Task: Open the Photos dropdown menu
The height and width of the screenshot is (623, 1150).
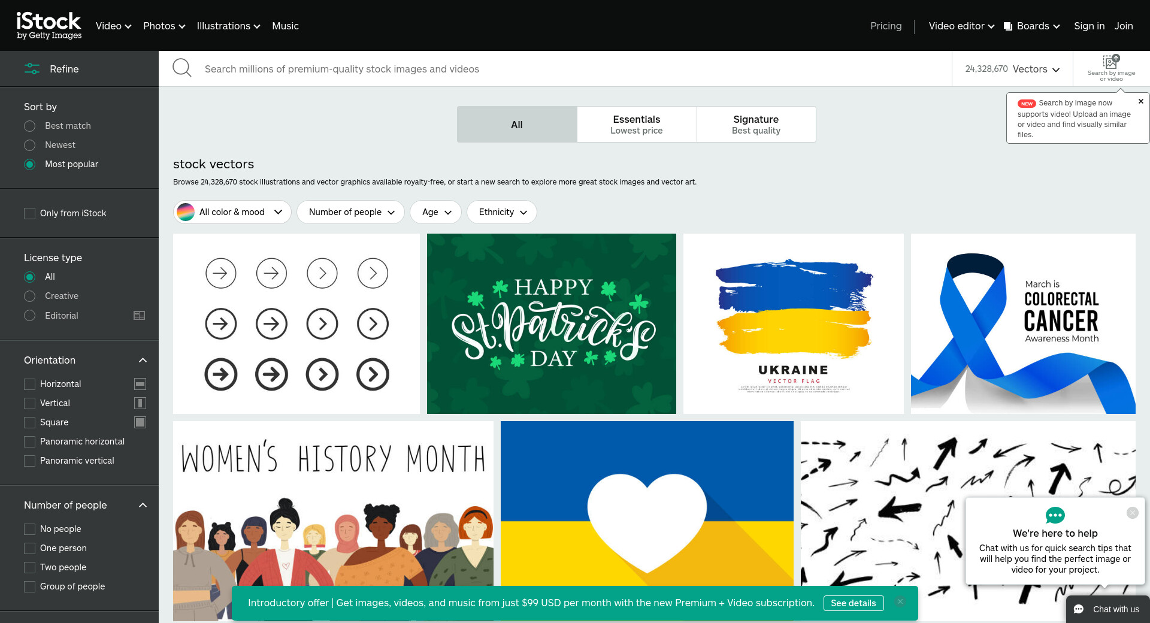Action: tap(164, 26)
